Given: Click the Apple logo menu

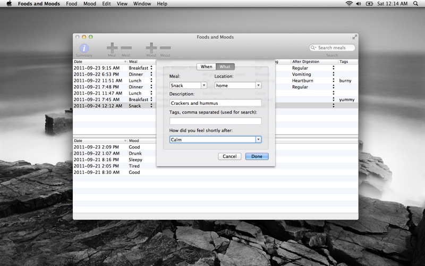Looking at the screenshot, I should tap(9, 4).
